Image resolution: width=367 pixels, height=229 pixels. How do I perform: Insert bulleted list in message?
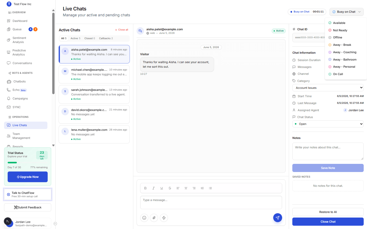pyautogui.click(x=211, y=188)
